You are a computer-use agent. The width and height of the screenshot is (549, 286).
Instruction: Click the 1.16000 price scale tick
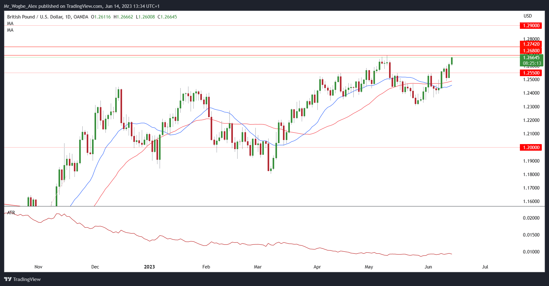pyautogui.click(x=531, y=201)
